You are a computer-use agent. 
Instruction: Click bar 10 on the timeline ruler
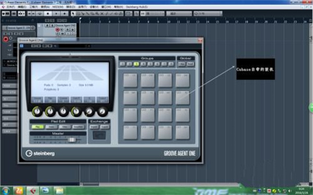click(x=168, y=21)
